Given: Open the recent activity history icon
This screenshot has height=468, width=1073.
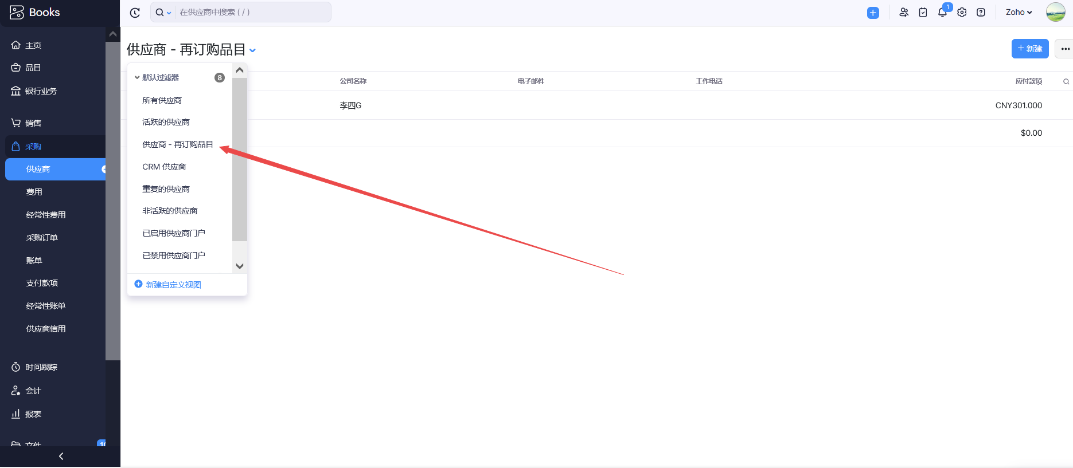Looking at the screenshot, I should pyautogui.click(x=135, y=13).
